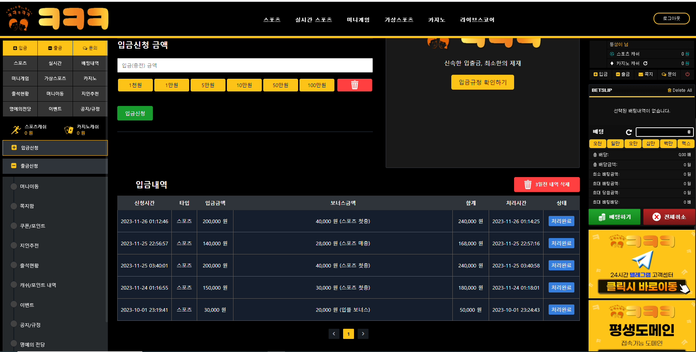Click the 입금(충전) 금액 input field
Viewport: 696px width, 352px height.
tap(245, 65)
